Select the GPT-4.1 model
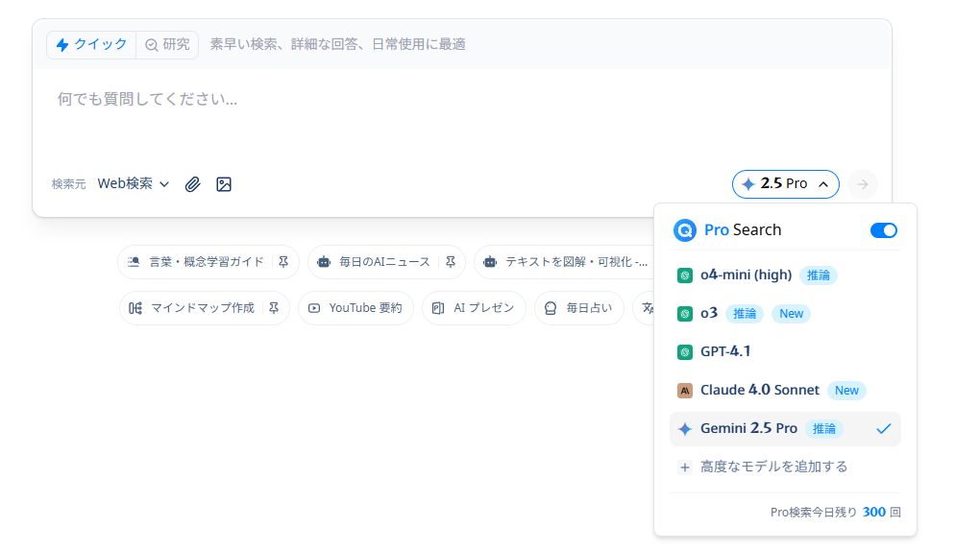This screenshot has width=955, height=551. pos(784,352)
